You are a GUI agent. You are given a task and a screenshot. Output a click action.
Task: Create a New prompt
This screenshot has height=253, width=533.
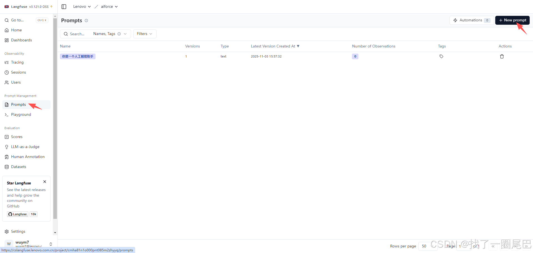pos(512,20)
